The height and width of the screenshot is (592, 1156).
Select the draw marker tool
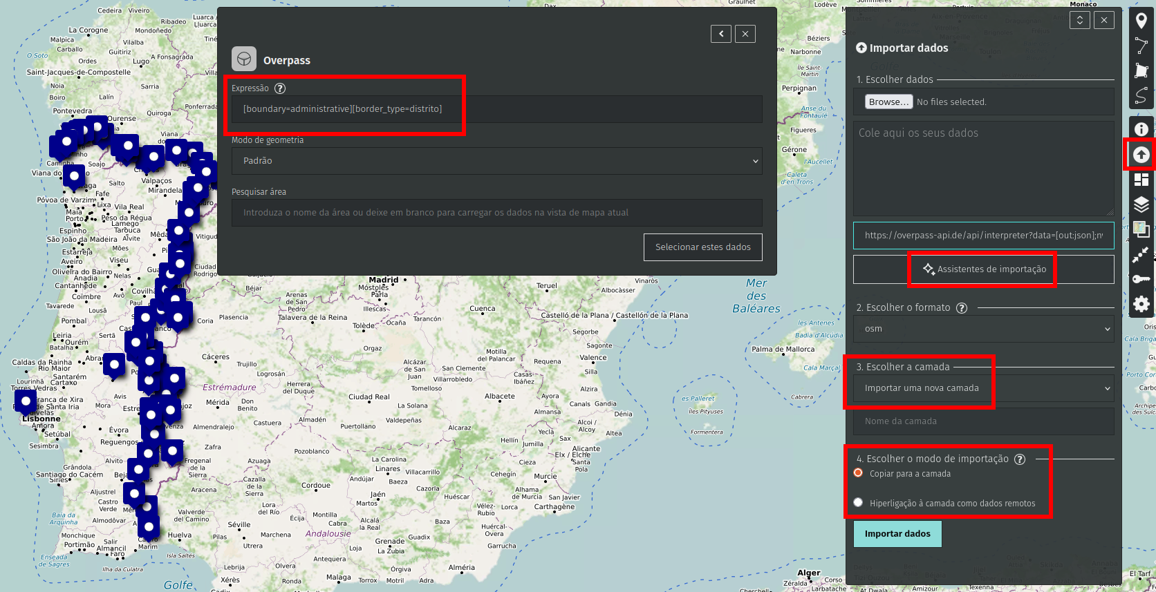click(1141, 21)
